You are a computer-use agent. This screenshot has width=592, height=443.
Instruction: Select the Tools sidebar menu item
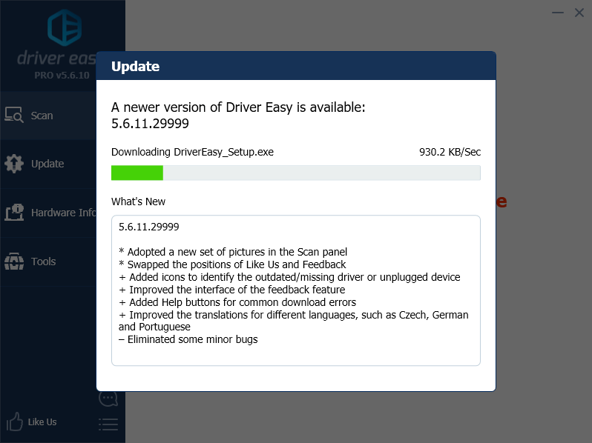point(48,262)
